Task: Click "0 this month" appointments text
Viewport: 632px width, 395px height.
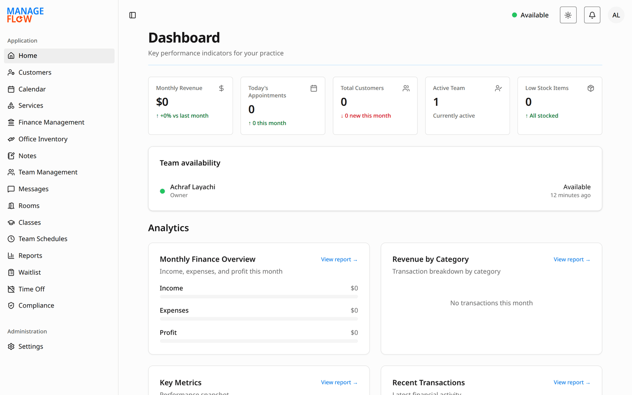Action: [267, 123]
